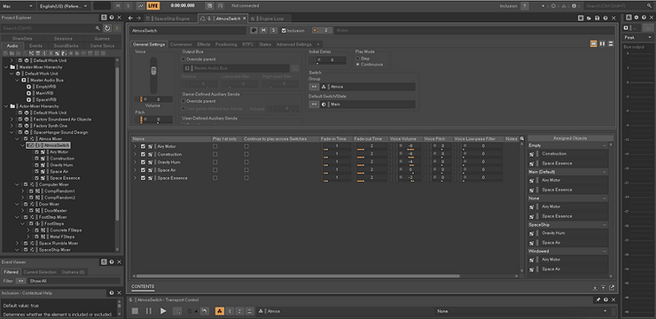This screenshot has width=656, height=319.
Task: Open the platform dropdown showing Mac
Action: tap(18, 6)
